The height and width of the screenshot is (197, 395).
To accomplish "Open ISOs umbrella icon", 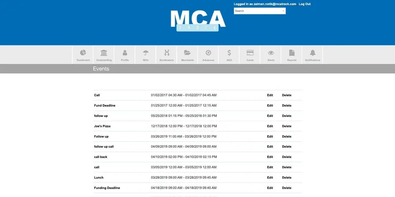I will pos(145,53).
